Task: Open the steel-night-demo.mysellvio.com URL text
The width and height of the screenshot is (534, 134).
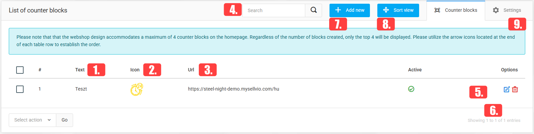Action: [233, 89]
